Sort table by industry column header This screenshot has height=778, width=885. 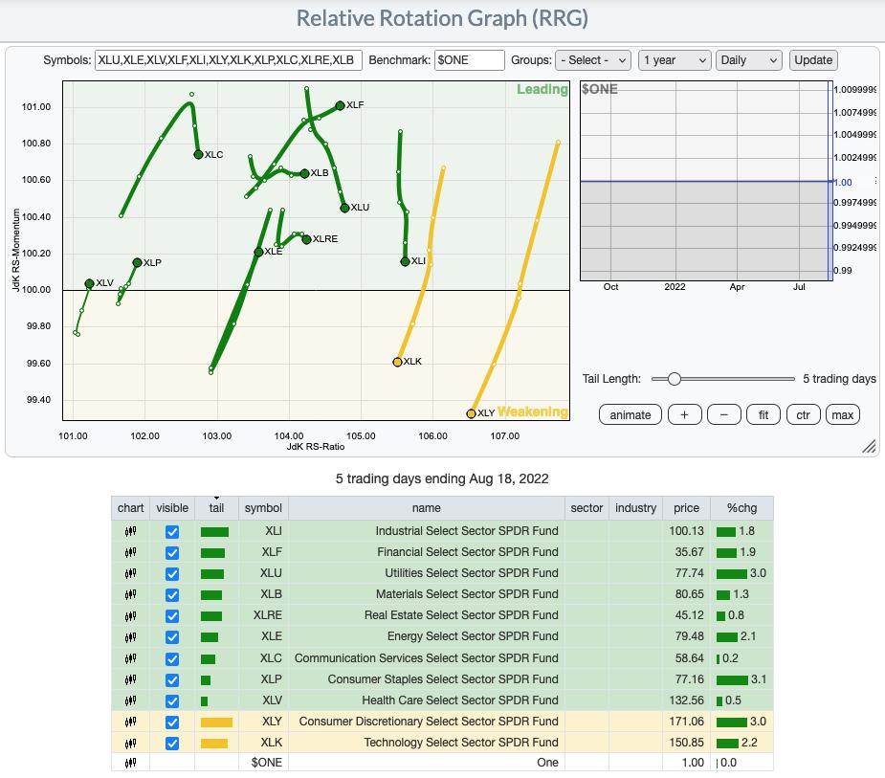point(635,508)
